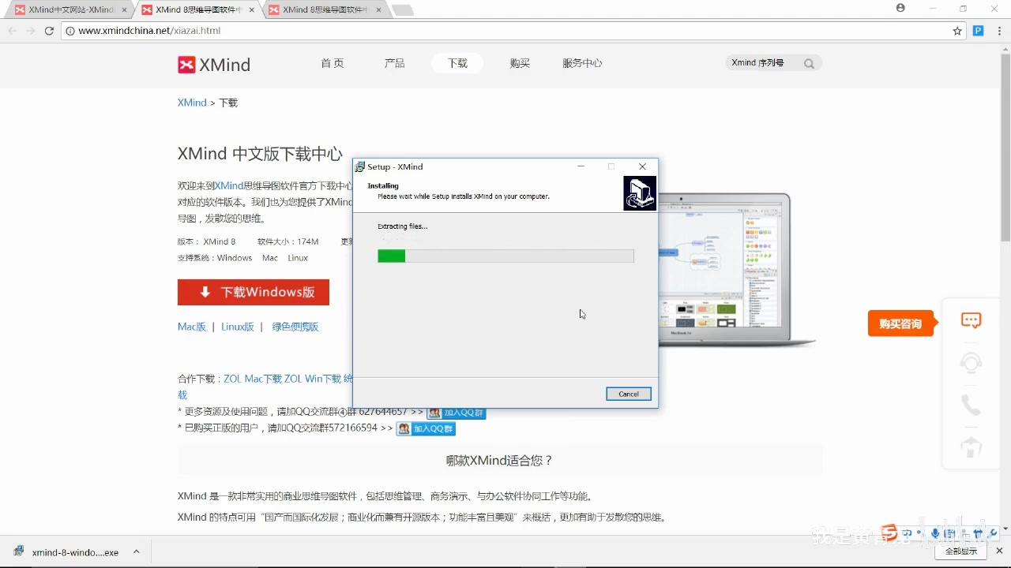Click 加入QQ群 button for group 572166594

pos(426,429)
